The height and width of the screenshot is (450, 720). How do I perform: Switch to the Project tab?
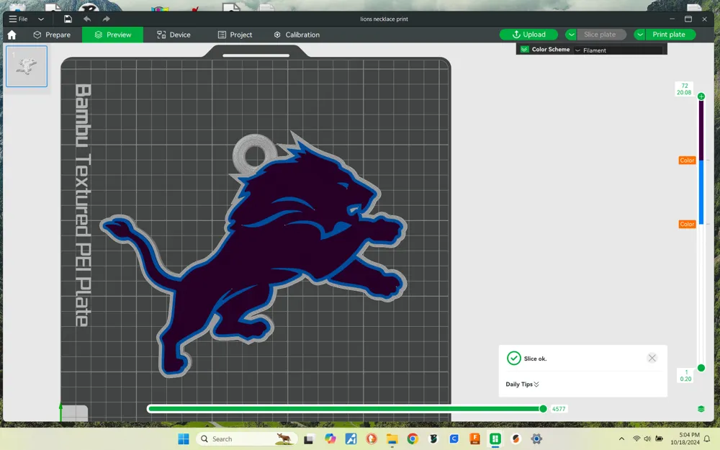click(x=235, y=35)
